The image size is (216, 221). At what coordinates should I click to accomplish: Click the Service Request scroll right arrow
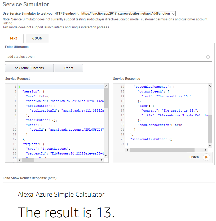(102, 160)
